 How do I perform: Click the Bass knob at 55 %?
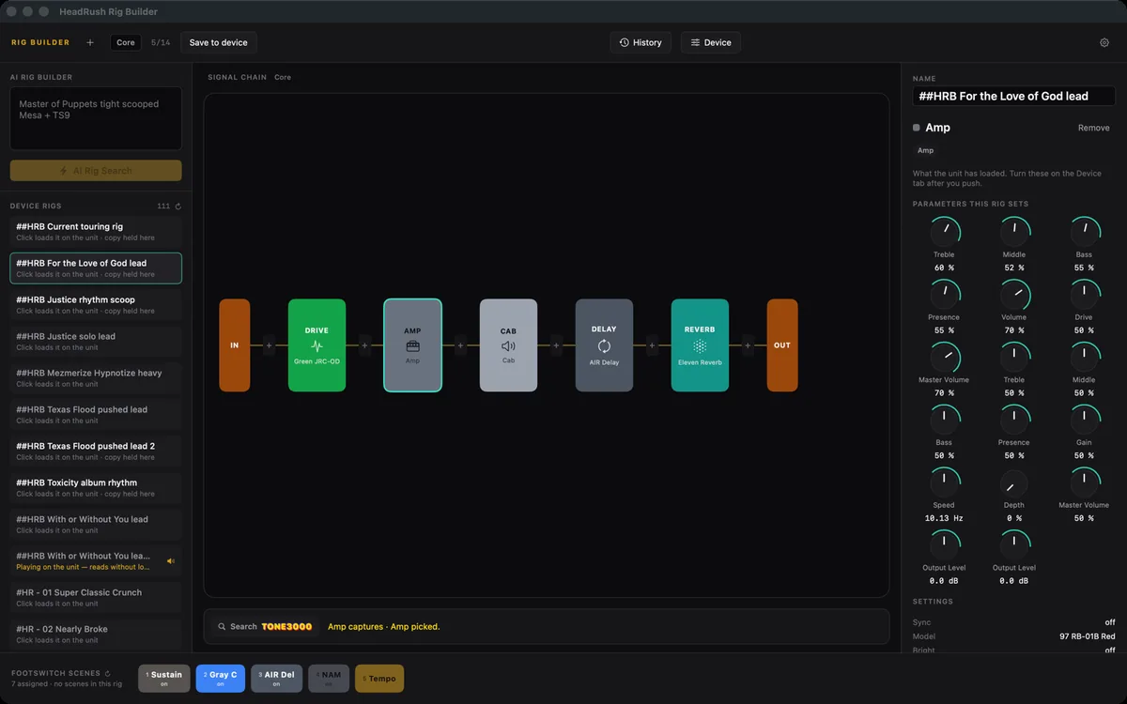coord(1084,231)
